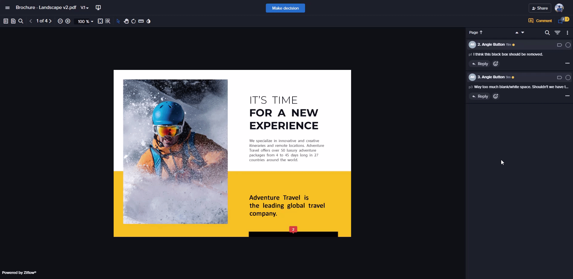Screen dimensions: 573x279
Task: Click the 'IT'S TIME' heading text
Action: [273, 100]
